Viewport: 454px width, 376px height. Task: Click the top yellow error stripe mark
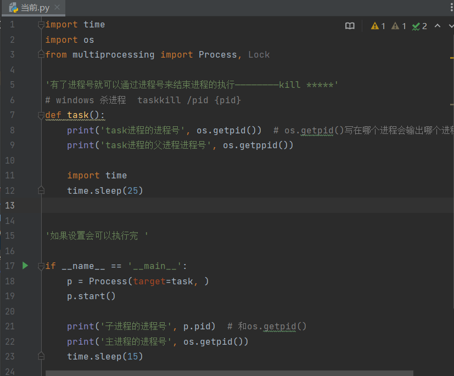[451, 57]
